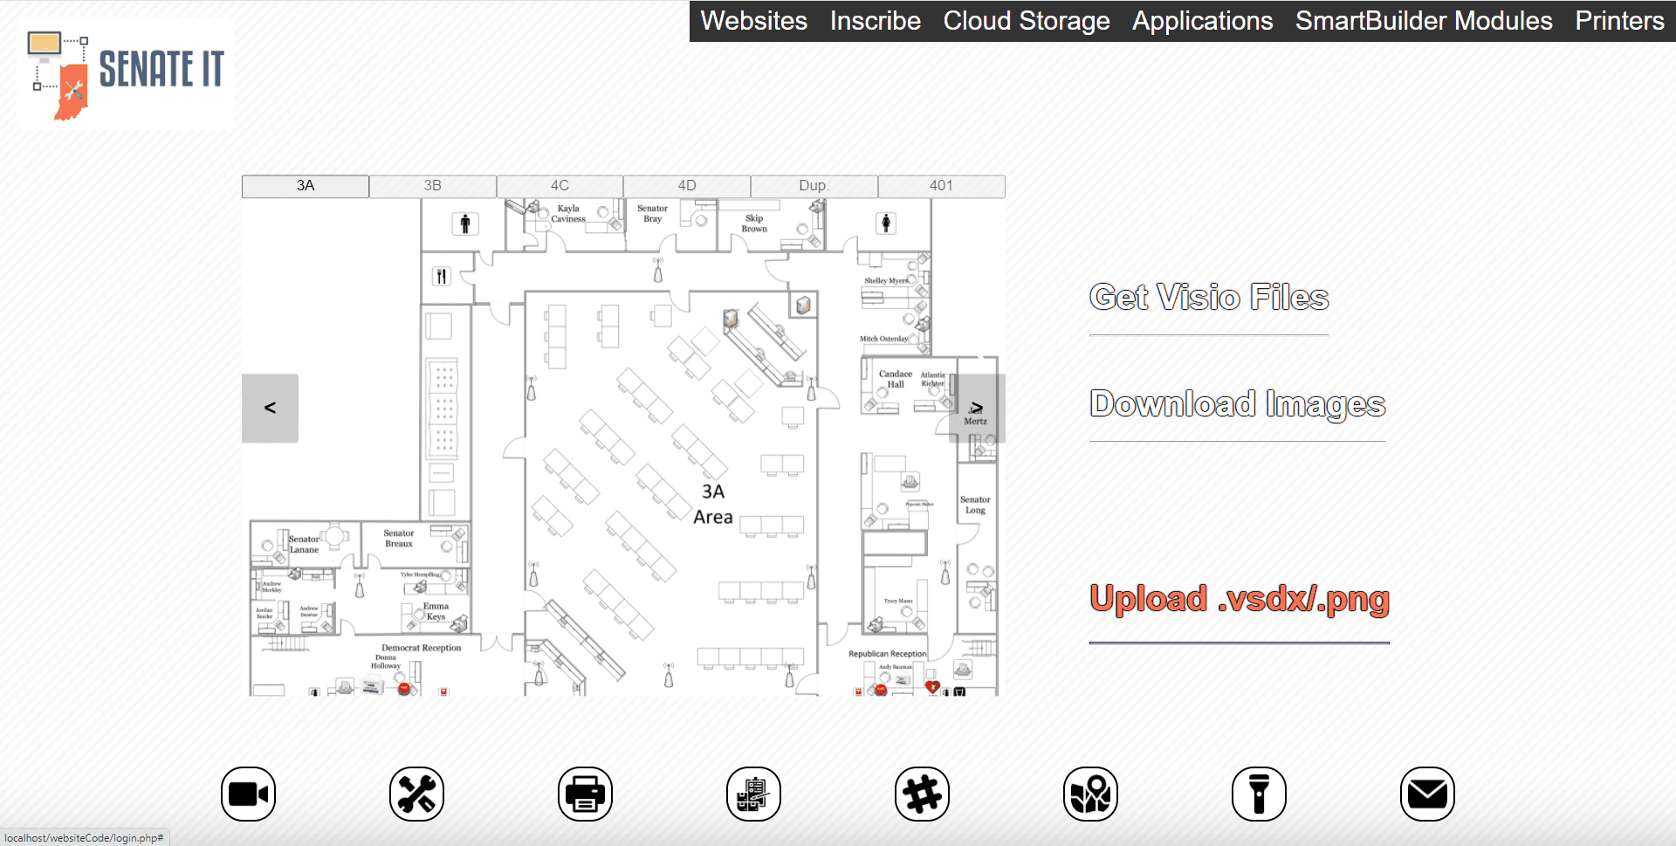Click the Upload .vsdx/.png link
The image size is (1676, 846).
[x=1240, y=599]
